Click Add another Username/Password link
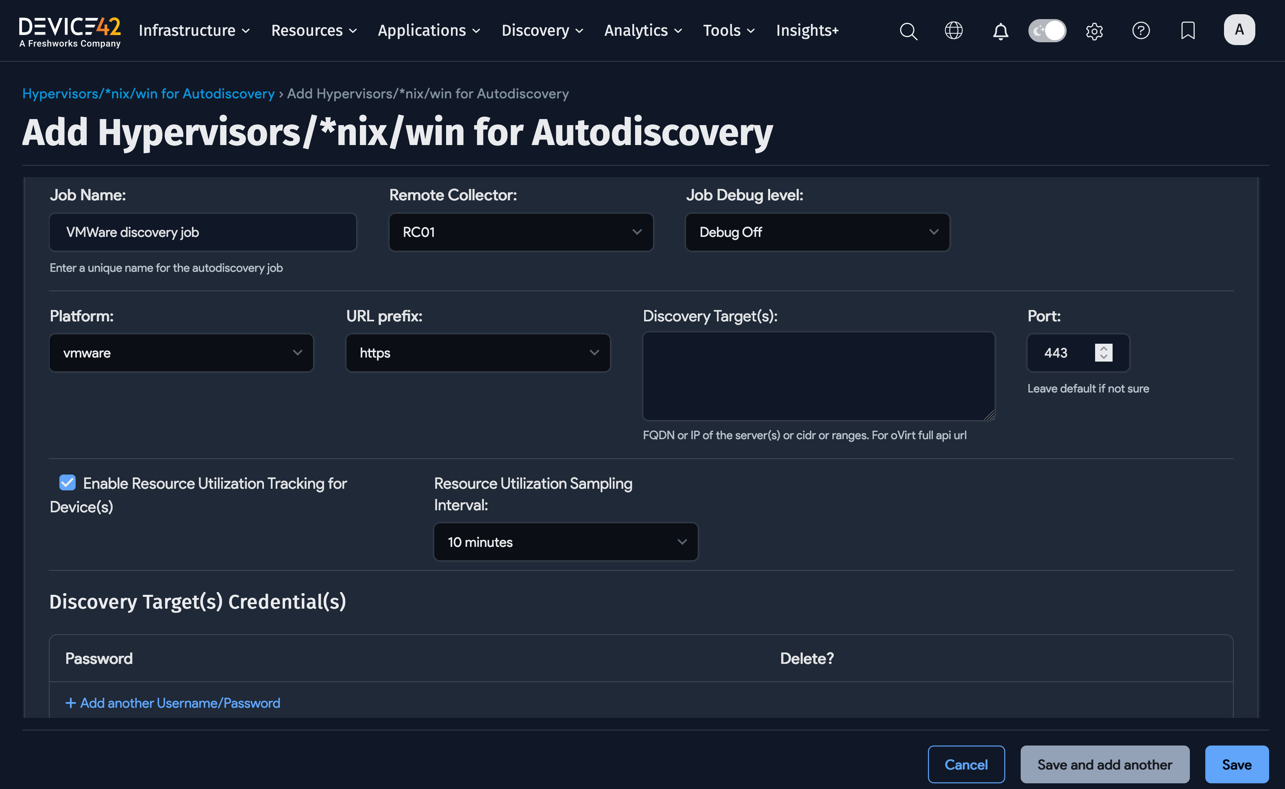 (x=172, y=703)
